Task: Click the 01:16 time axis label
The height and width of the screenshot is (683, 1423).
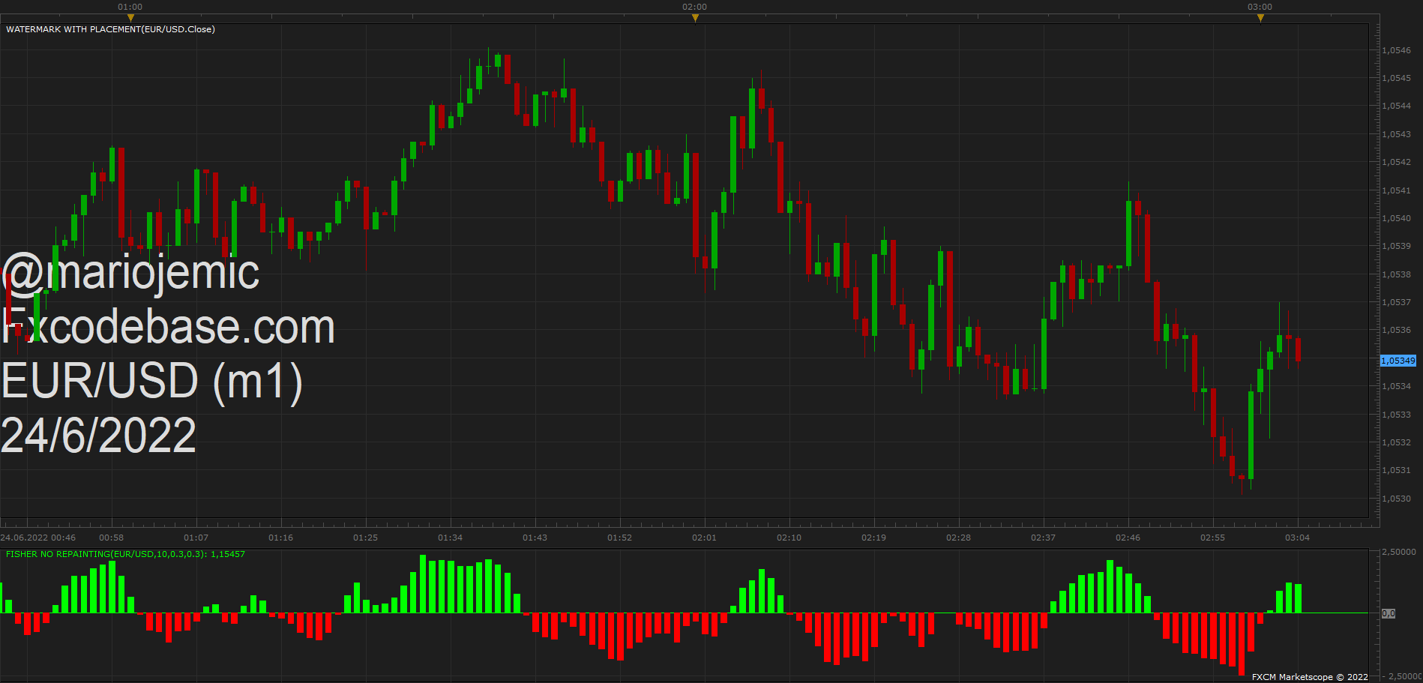Action: point(280,538)
